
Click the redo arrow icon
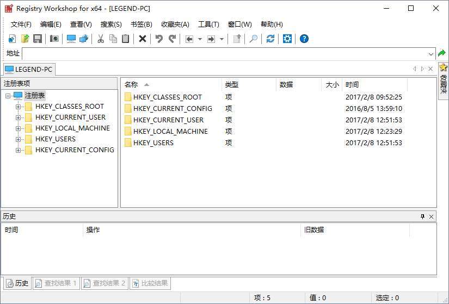coord(172,39)
